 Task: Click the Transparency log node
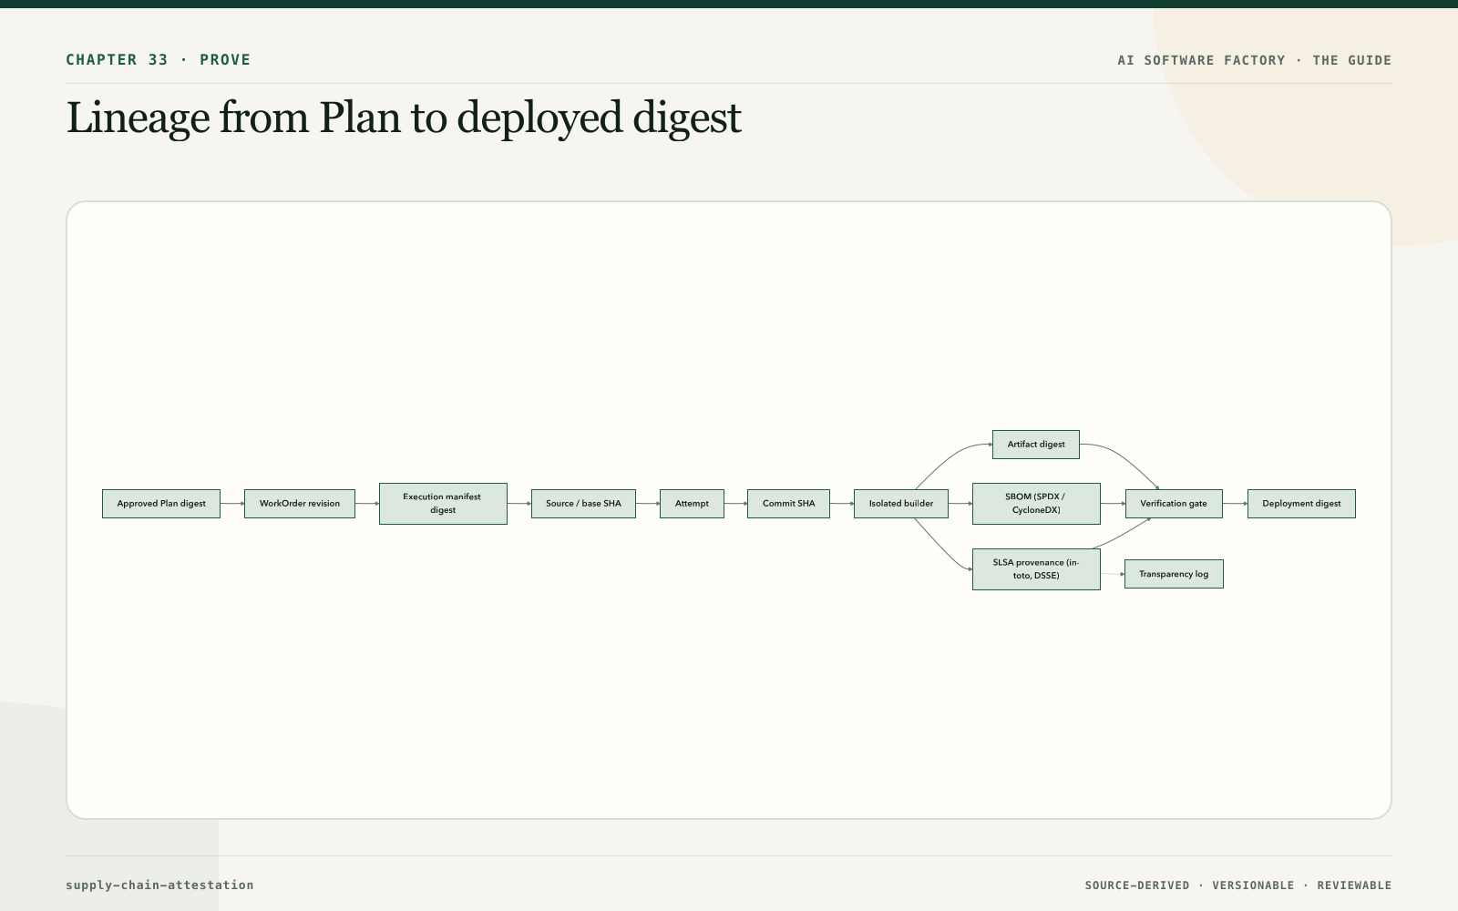[x=1174, y=574]
